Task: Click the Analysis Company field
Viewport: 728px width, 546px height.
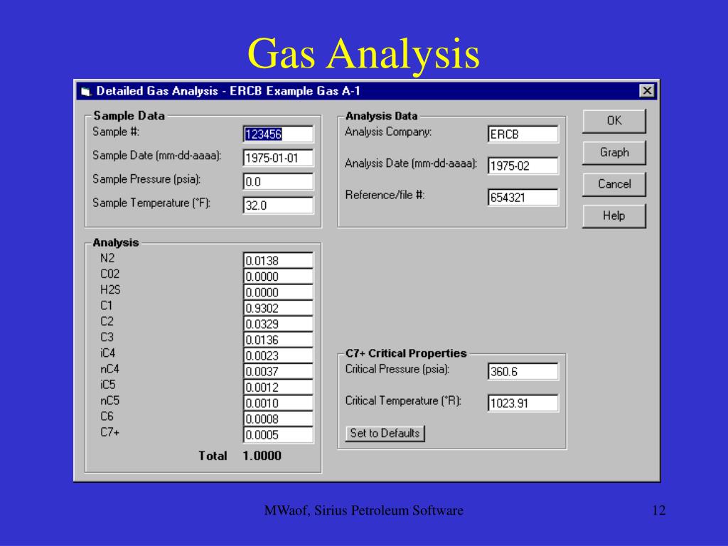Action: click(523, 134)
